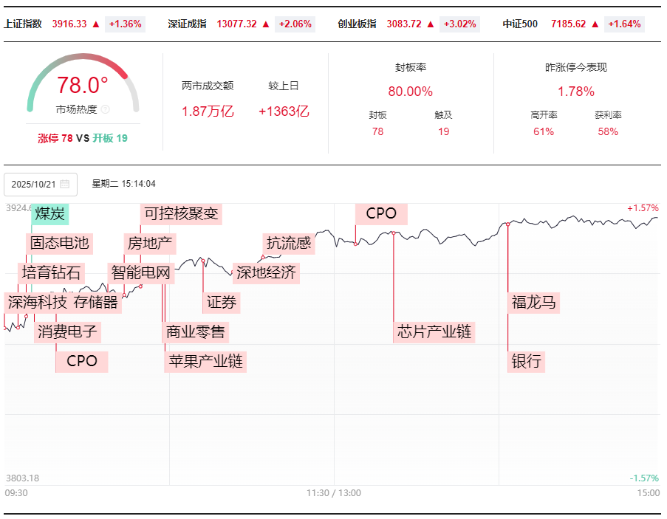
Task: Open the calendar icon in date field
Action: coord(65,184)
